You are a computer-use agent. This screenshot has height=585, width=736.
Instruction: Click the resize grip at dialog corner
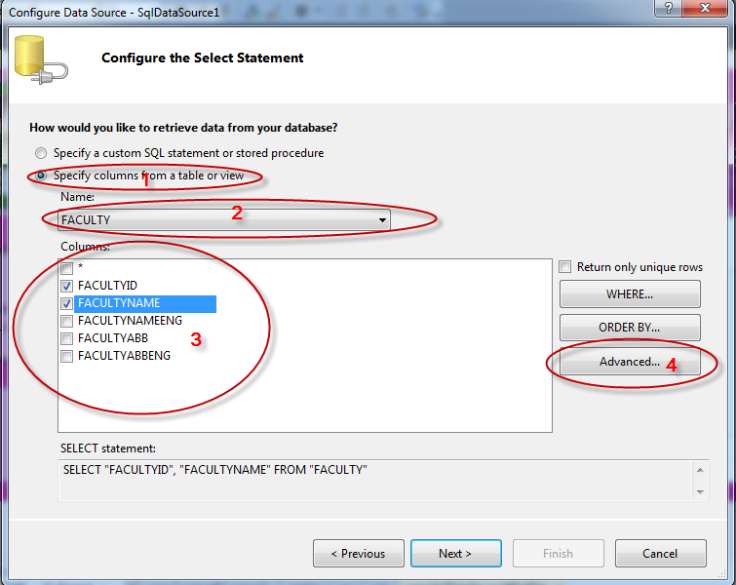(x=722, y=574)
